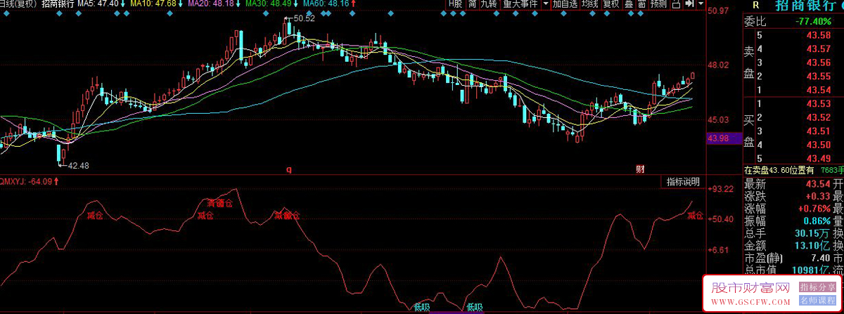Click the 买盘 section label
Image resolution: width=844 pixels, height=314 pixels.
tap(749, 131)
